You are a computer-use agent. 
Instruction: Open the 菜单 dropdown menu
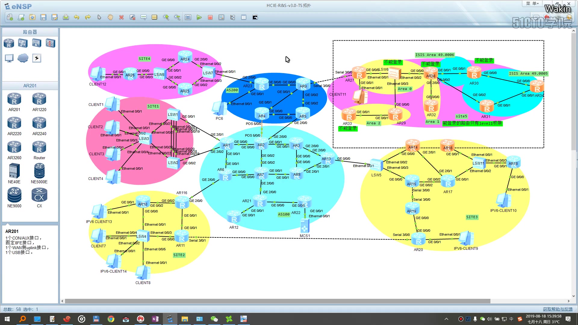coord(532,4)
